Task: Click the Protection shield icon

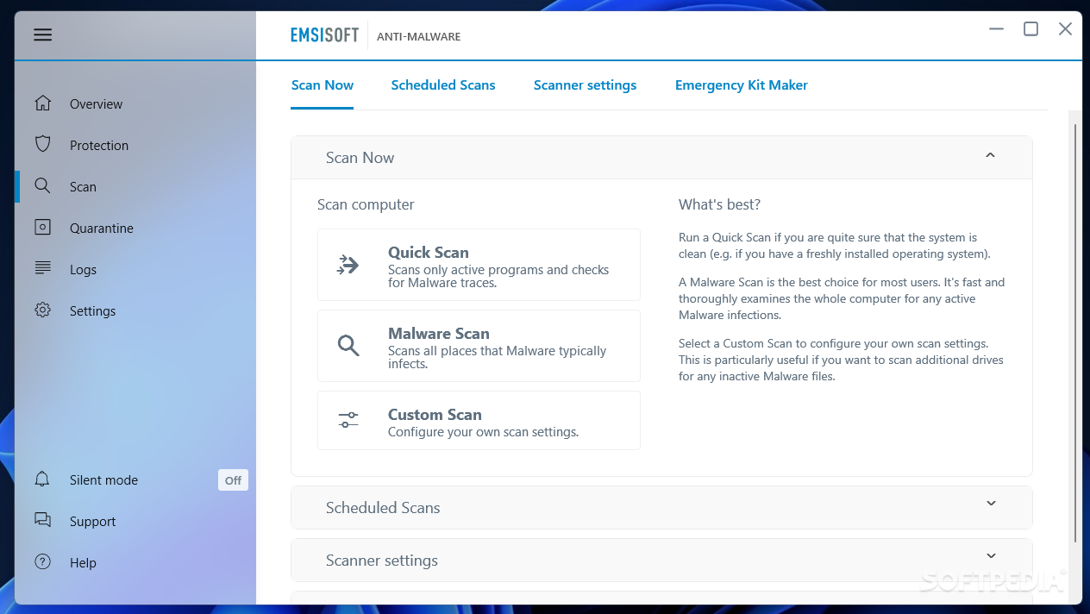Action: pos(43,144)
